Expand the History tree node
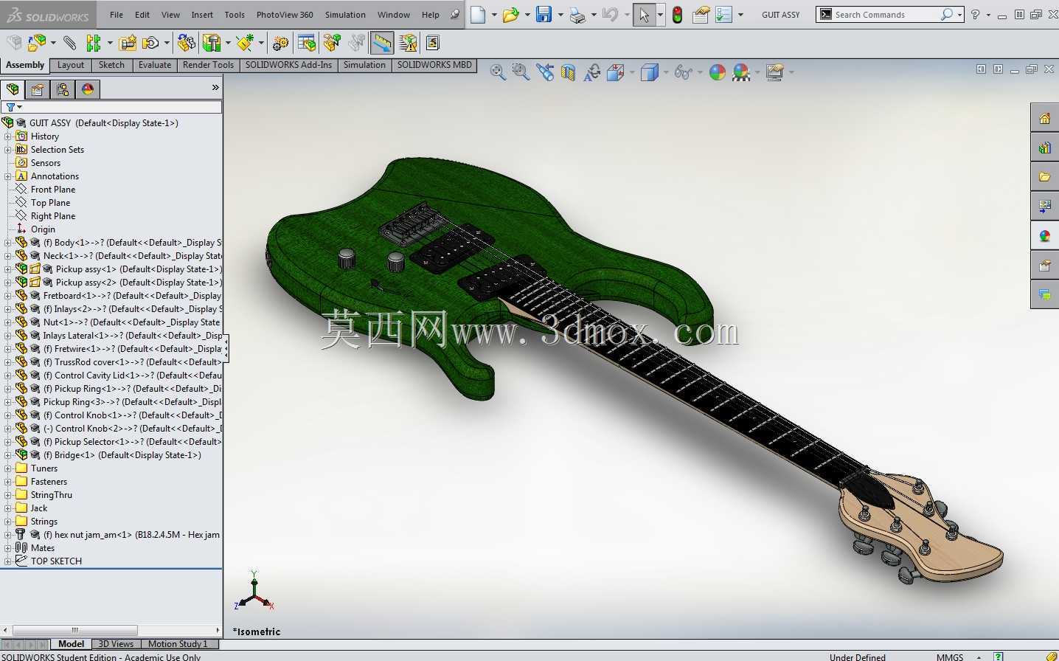Screen dimensions: 1059x661 pos(7,136)
